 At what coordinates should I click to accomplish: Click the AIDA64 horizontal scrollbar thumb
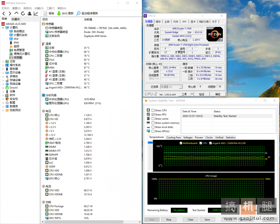83,222
